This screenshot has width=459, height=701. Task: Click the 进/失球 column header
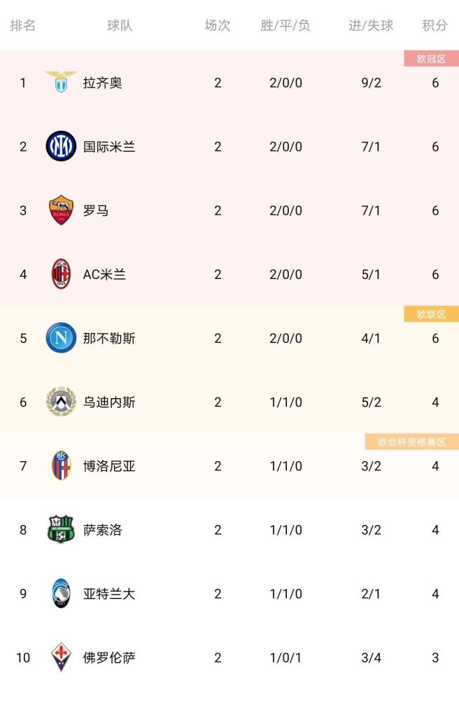click(x=371, y=25)
